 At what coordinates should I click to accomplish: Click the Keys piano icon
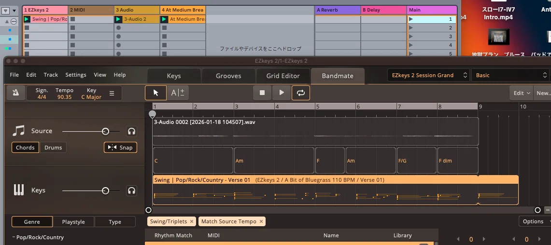(19, 190)
